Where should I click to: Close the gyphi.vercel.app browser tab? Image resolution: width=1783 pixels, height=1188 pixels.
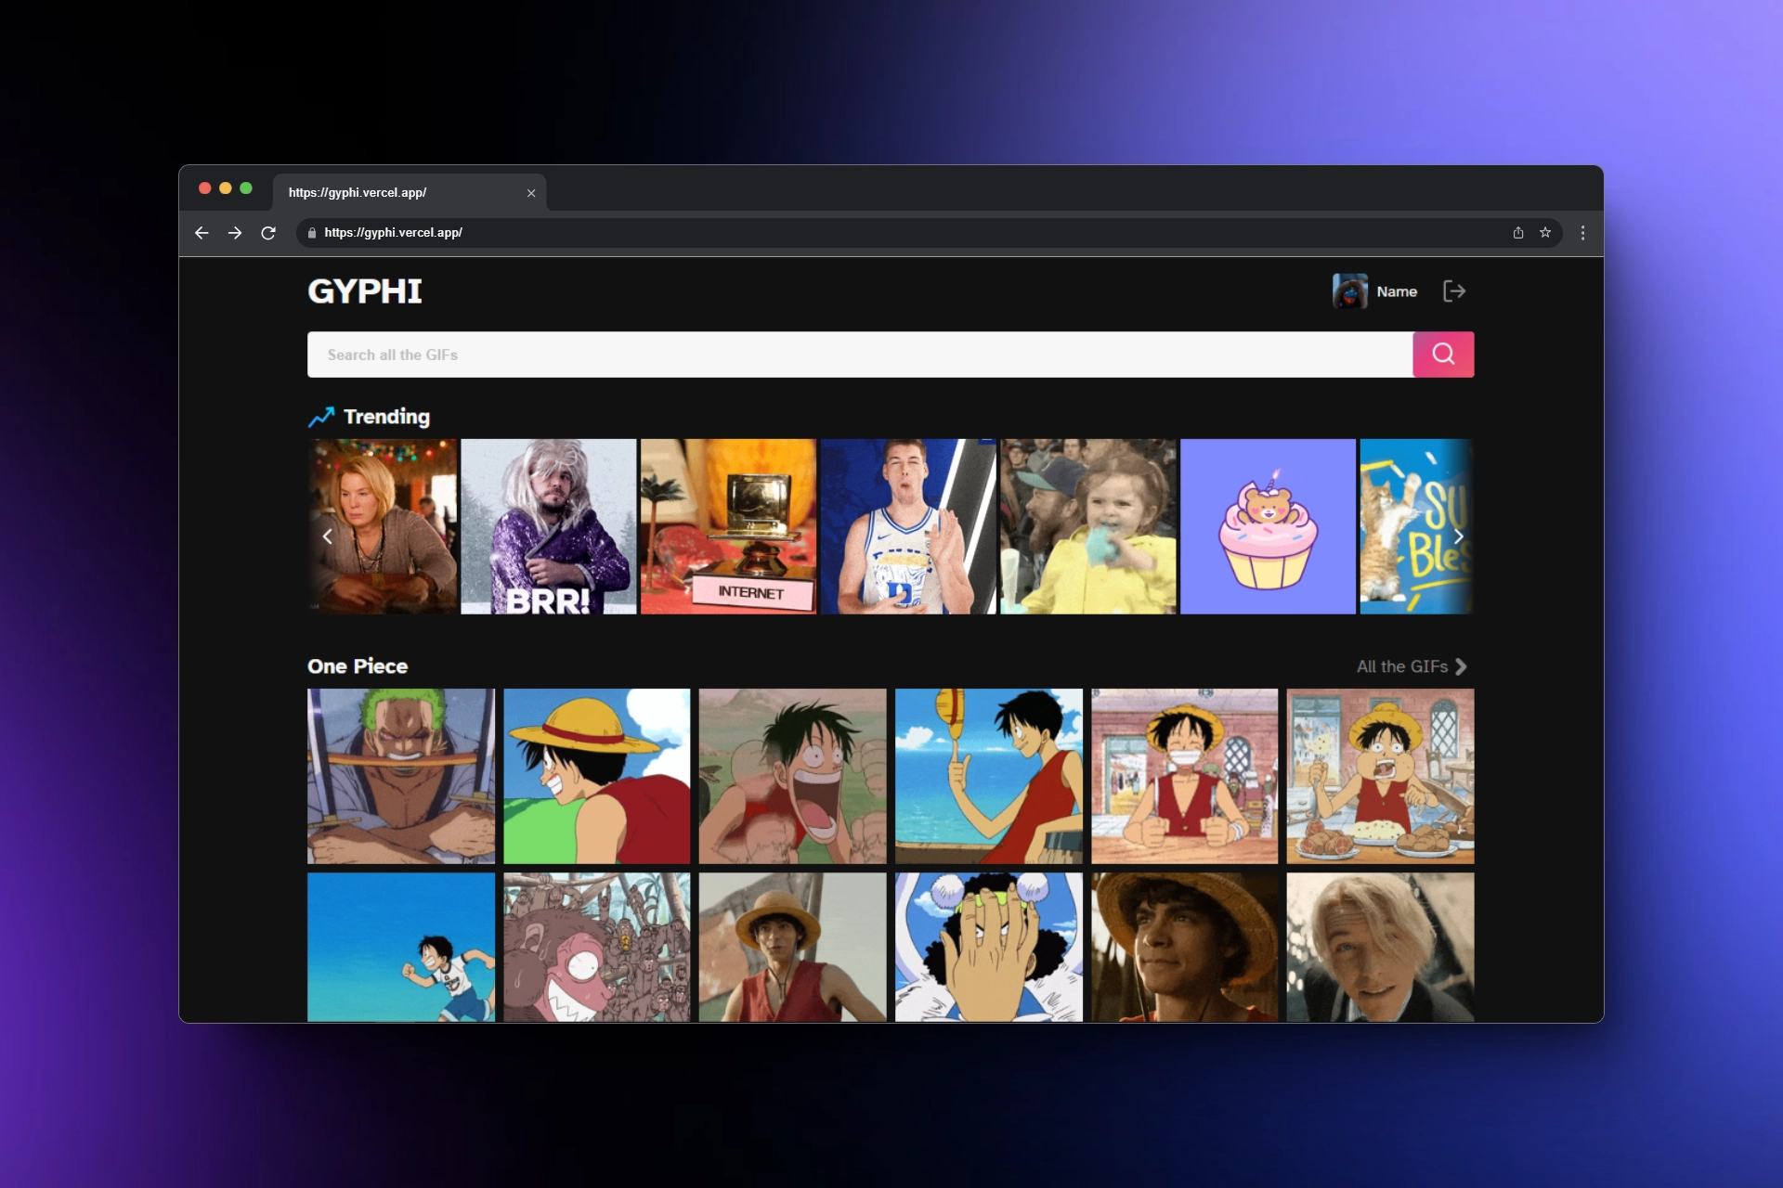coord(531,193)
